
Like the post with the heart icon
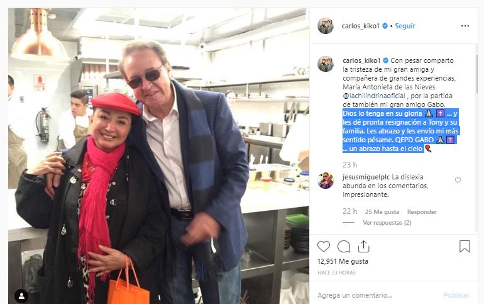tap(324, 246)
